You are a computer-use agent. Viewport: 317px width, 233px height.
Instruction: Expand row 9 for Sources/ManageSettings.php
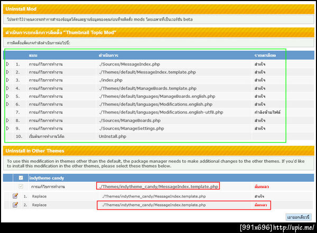tap(8, 128)
